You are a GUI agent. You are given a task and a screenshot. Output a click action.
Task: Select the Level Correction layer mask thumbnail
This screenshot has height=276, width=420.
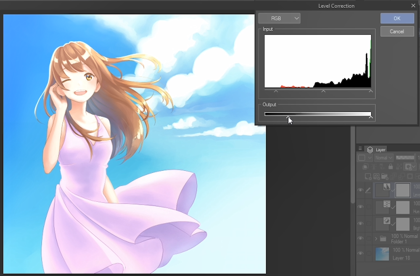[403, 190]
